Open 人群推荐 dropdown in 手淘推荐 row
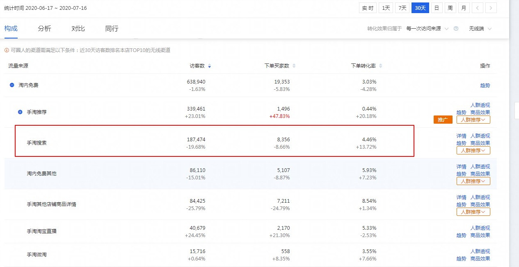Screen dimensions: 519x267 (473, 120)
